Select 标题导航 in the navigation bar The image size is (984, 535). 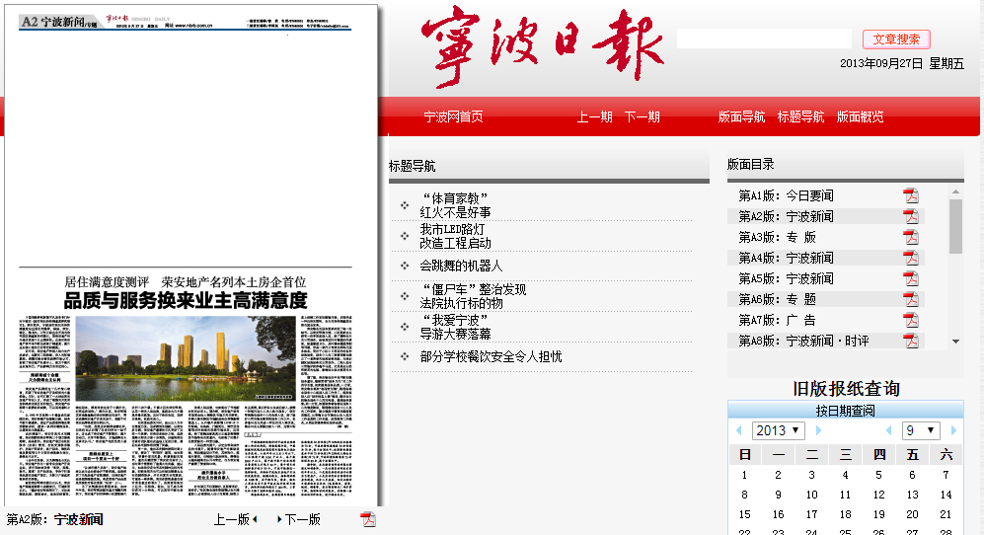coord(800,116)
